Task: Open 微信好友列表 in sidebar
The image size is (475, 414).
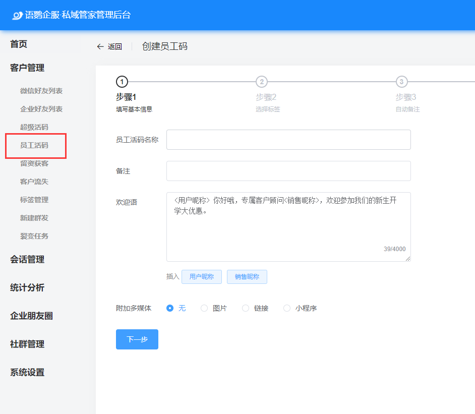Action: [41, 91]
